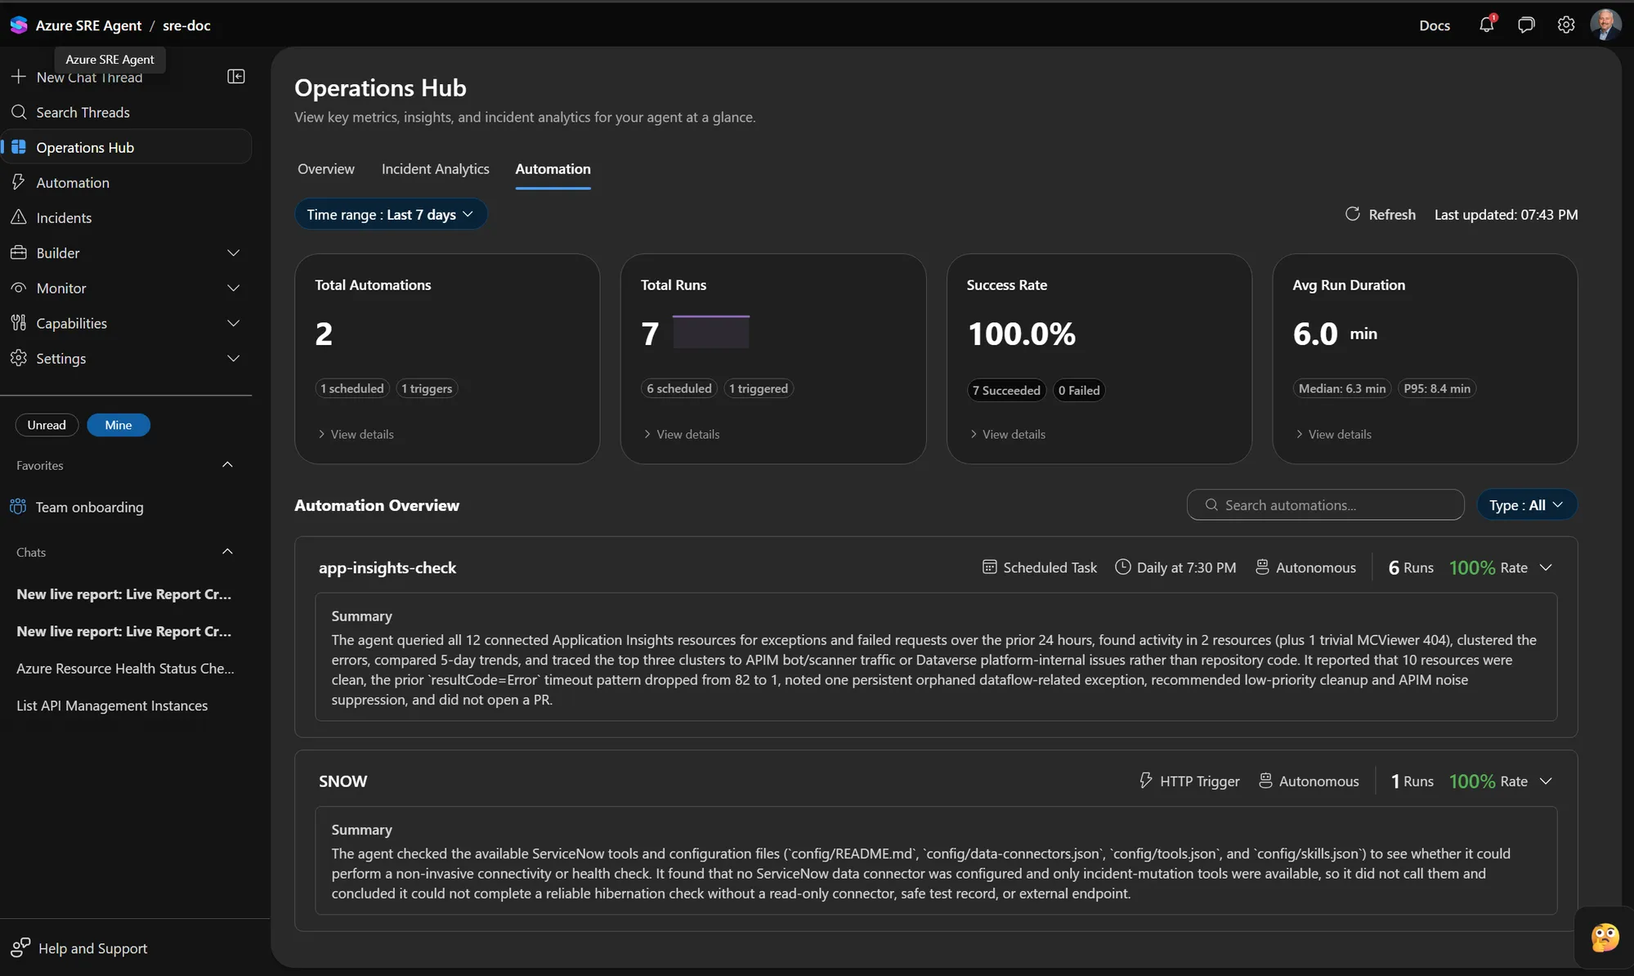1634x976 pixels.
Task: Click the 0 Failed badge
Action: point(1079,391)
